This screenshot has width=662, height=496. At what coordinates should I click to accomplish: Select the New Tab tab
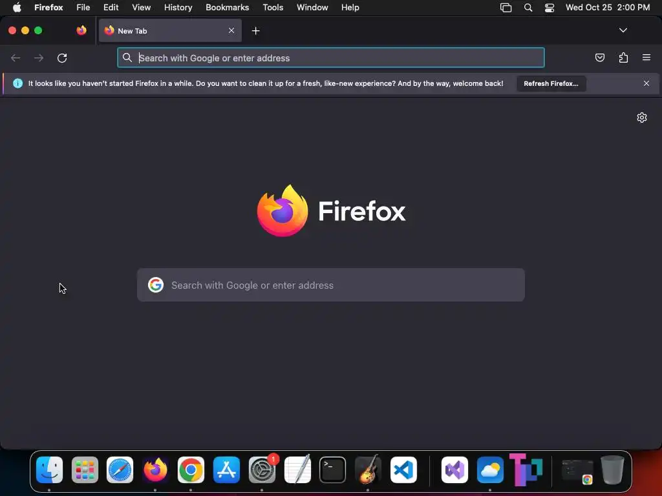click(x=170, y=30)
